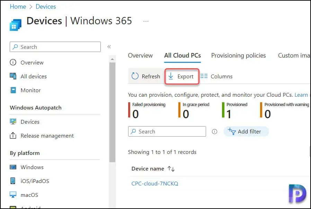This screenshot has width=311, height=209.
Task: Click the Home breadcrumb link
Action: point(18,7)
